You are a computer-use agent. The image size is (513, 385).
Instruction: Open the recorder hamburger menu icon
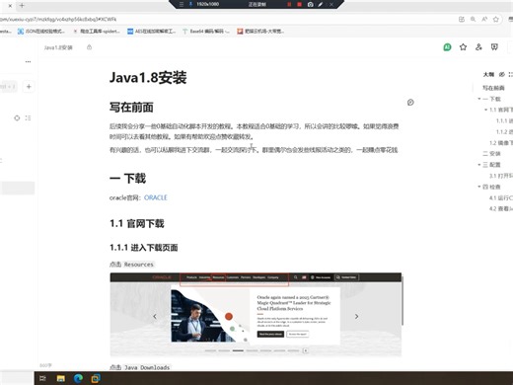182,5
